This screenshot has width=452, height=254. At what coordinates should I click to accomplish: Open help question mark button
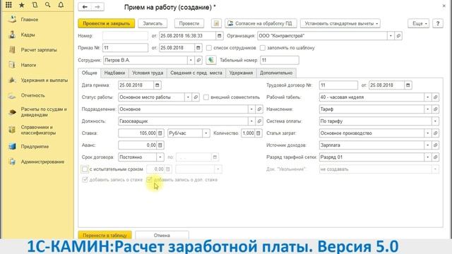438,23
